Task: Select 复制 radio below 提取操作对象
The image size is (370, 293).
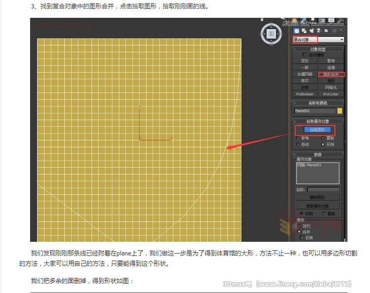Action: click(324, 213)
